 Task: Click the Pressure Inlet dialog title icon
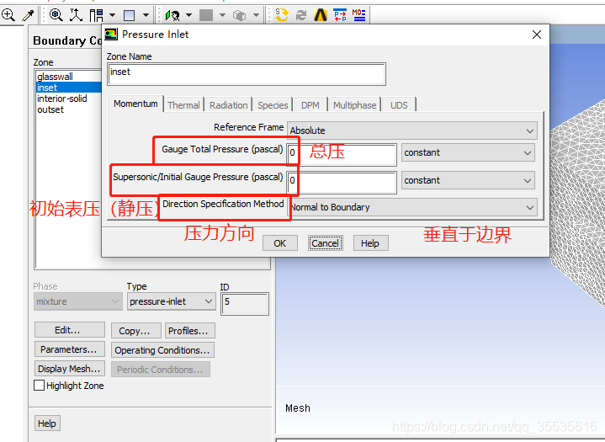[x=111, y=35]
